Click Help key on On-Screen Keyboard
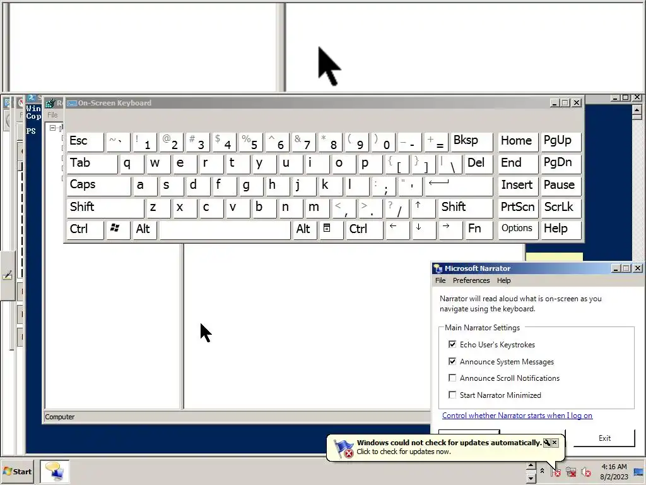 (560, 229)
